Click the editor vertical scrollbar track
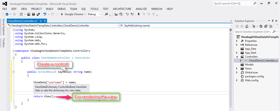Screen dimensions: 280x111 click(231, 72)
